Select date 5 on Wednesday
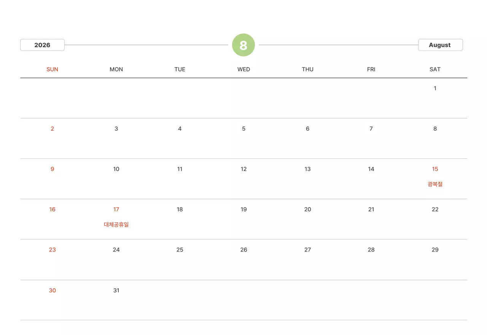Screen dimensions: 487x335 point(243,129)
